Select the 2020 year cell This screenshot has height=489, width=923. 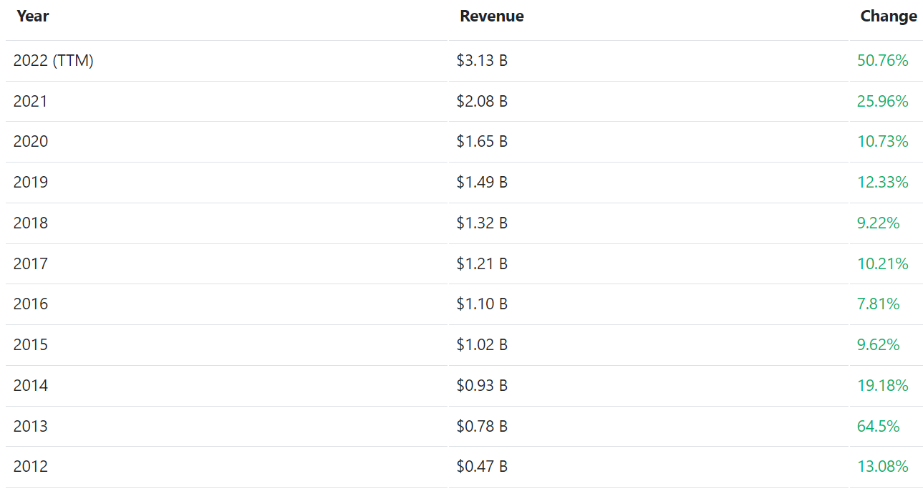(x=31, y=142)
